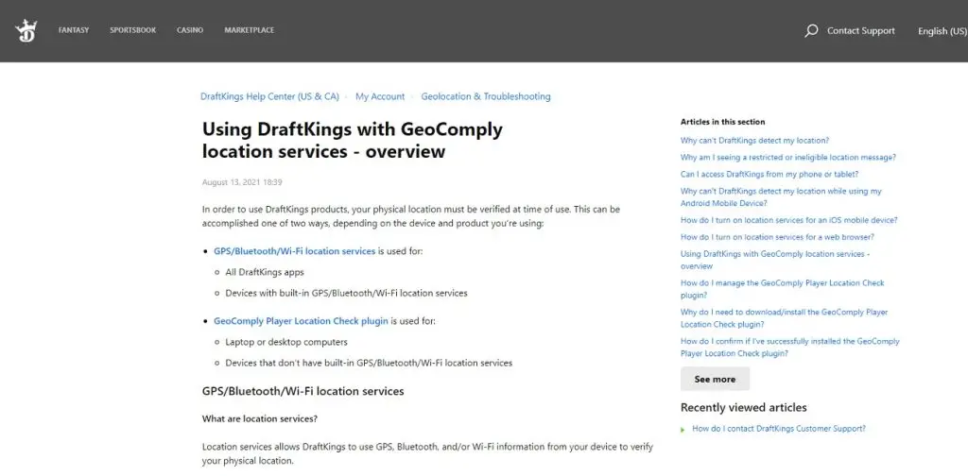The height and width of the screenshot is (476, 968).
Task: Click the 'GPS/Bluetooth/Wi-Fi location services' section heading
Action: pos(303,392)
